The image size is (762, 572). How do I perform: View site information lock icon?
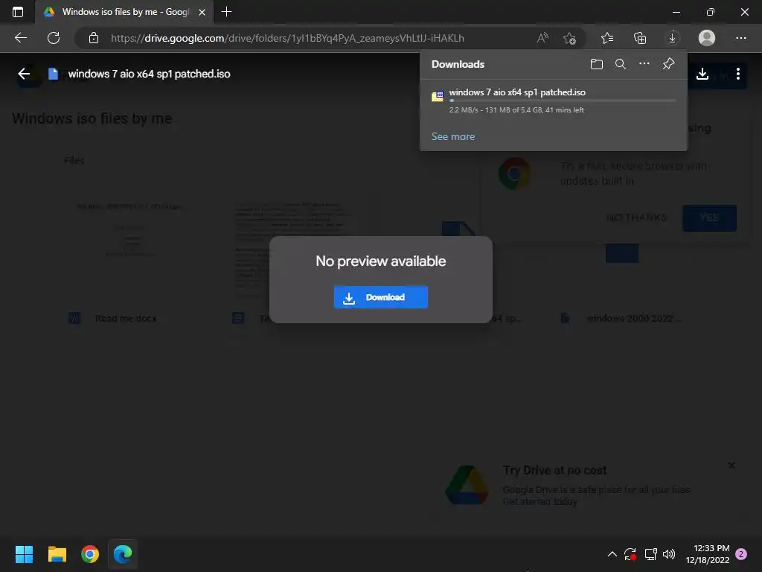point(94,38)
